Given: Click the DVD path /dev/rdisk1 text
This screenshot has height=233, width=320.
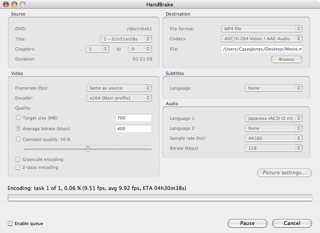Looking at the screenshot, I should pyautogui.click(x=139, y=29).
